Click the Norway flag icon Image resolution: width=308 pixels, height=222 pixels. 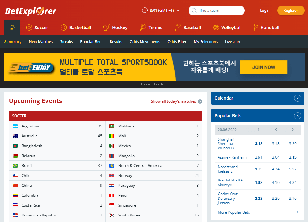[x=112, y=176]
